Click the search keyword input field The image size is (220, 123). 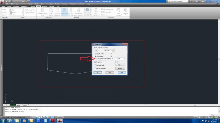[x=177, y=1]
